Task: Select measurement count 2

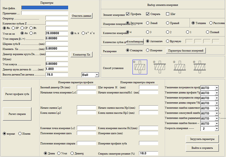Action: pos(167,32)
